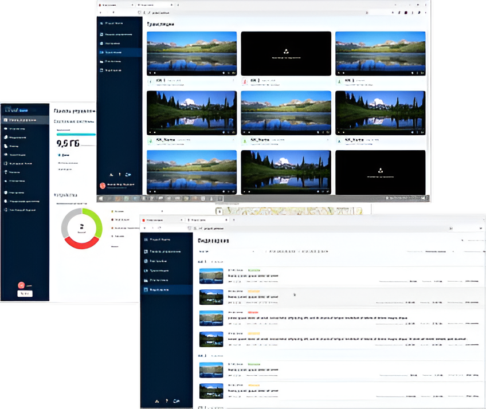Click the red avatar in the dashboard sidebar
The height and width of the screenshot is (409, 486).
(21, 285)
